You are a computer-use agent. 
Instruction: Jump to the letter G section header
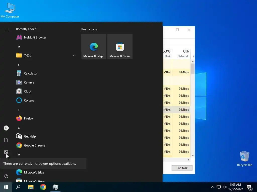tap(19, 128)
